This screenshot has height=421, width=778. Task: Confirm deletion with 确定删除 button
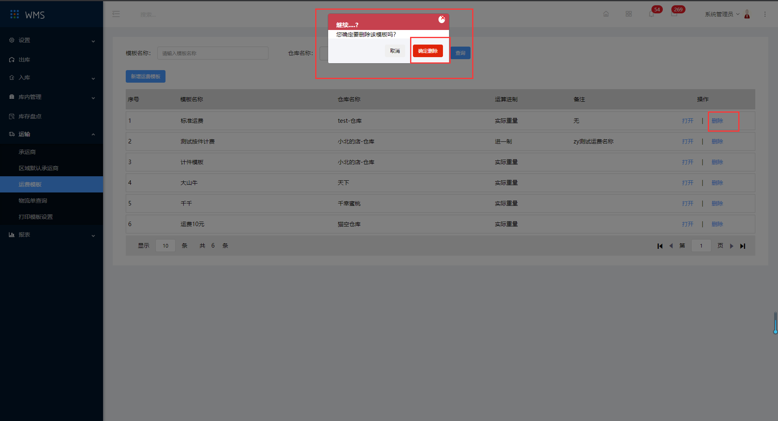tap(428, 51)
